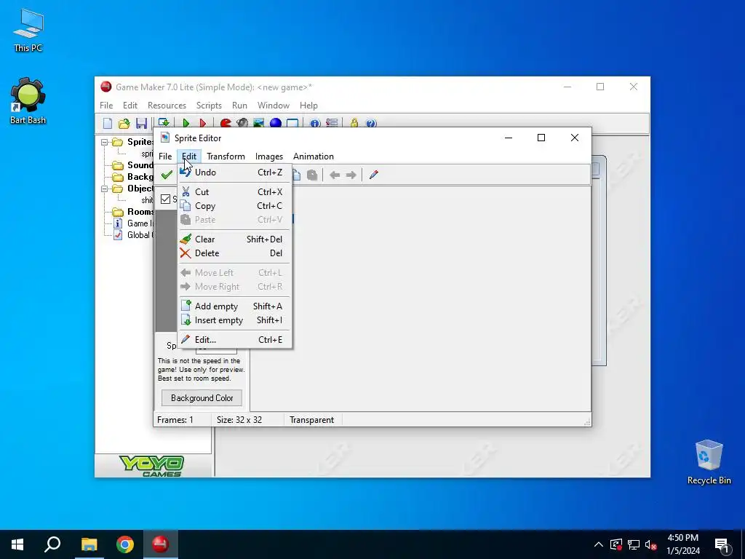
Task: Choose Cut from the Edit menu
Action: point(235,192)
